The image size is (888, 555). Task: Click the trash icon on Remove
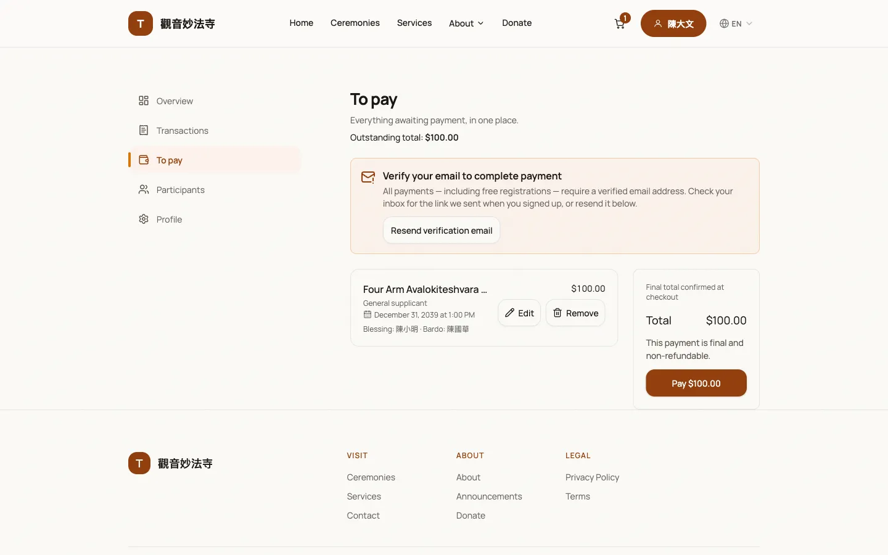pyautogui.click(x=557, y=313)
